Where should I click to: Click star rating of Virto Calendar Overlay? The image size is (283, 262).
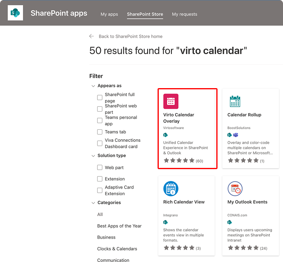tap(179, 160)
